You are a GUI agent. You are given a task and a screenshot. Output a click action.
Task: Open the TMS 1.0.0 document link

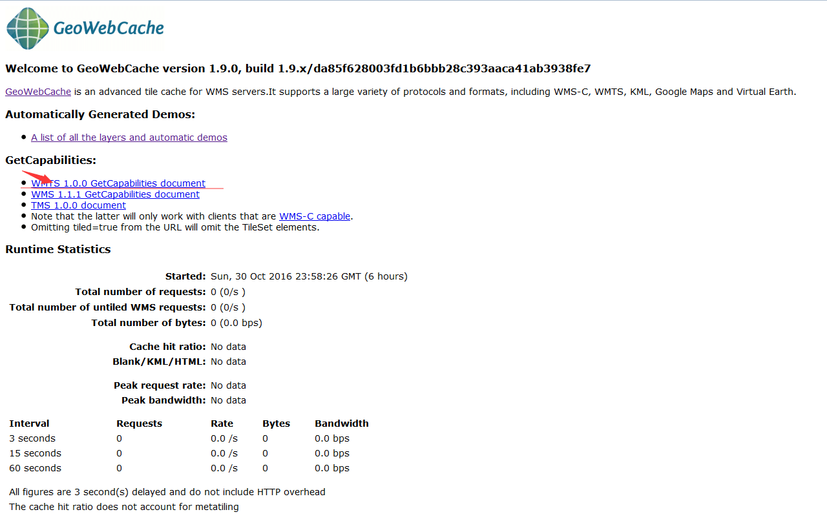pyautogui.click(x=78, y=205)
